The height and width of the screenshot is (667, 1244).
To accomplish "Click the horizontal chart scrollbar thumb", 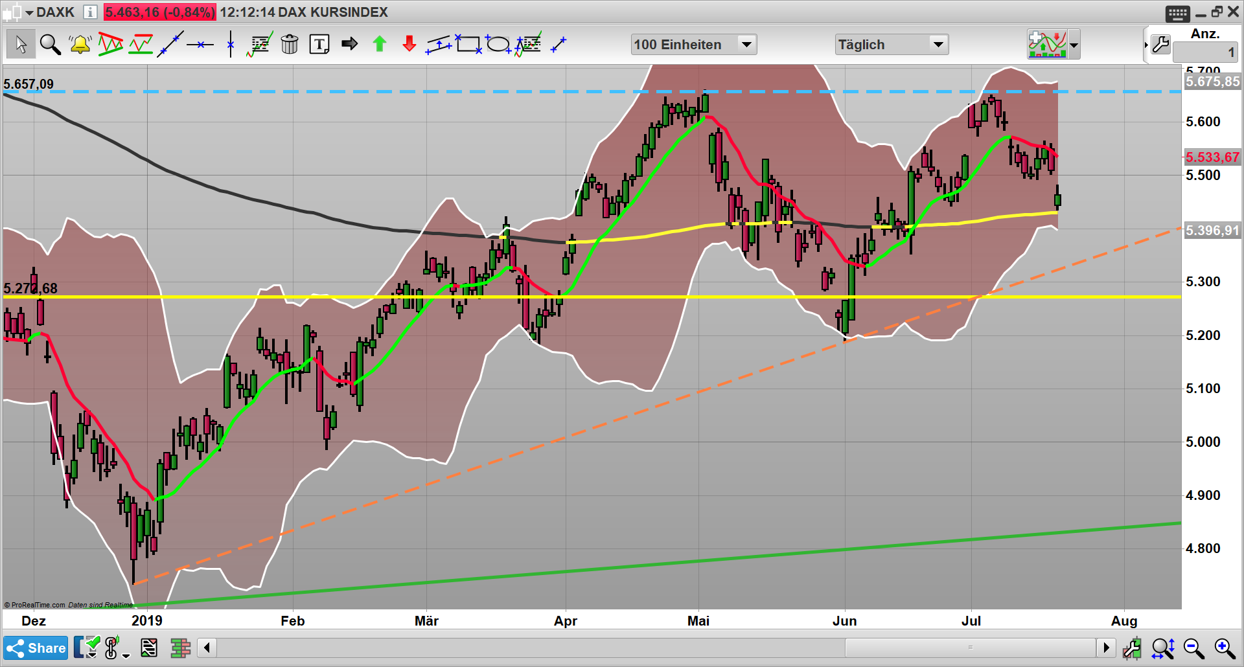I will click(x=970, y=648).
